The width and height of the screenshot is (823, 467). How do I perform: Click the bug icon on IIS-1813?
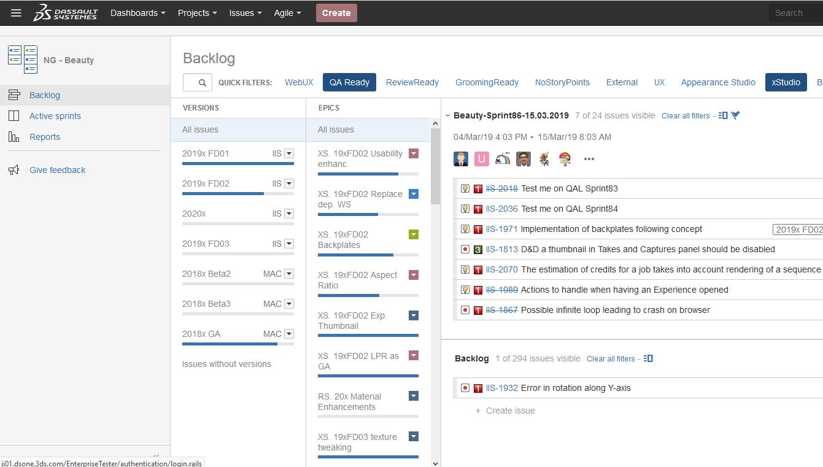coord(465,249)
